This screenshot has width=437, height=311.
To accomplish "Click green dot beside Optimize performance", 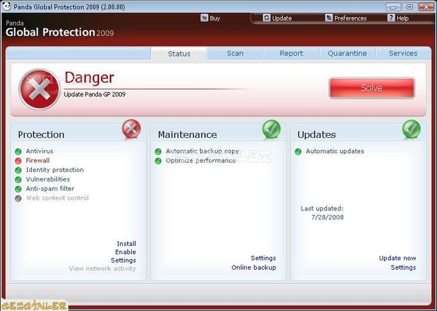I will coord(158,161).
